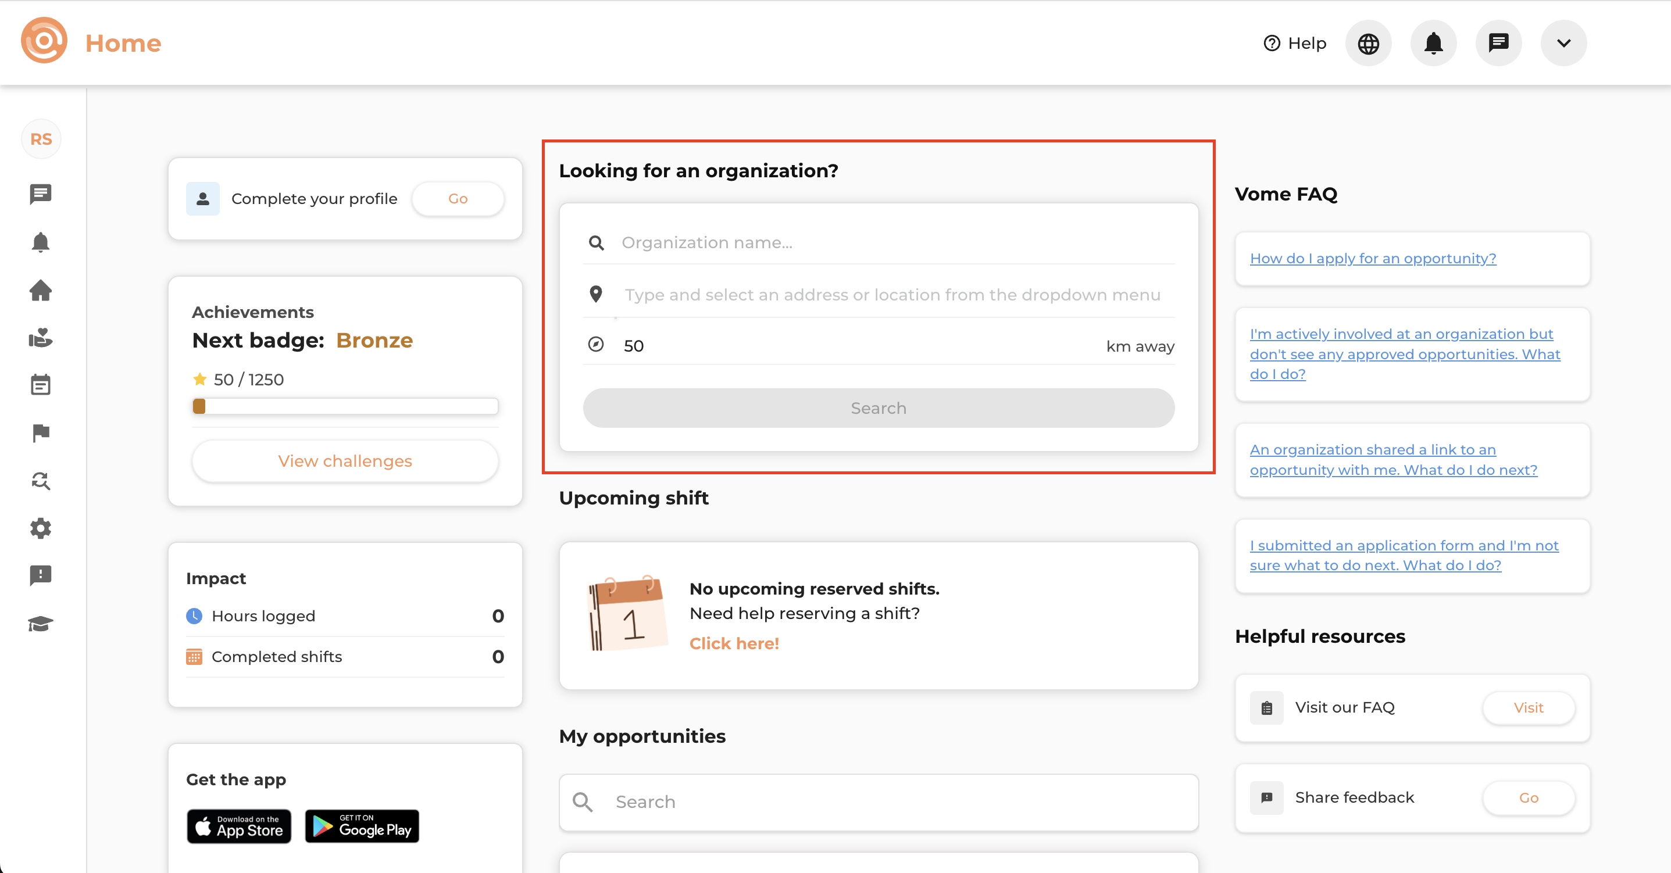
Task: Click the sidebar calendar schedule icon
Action: point(41,385)
